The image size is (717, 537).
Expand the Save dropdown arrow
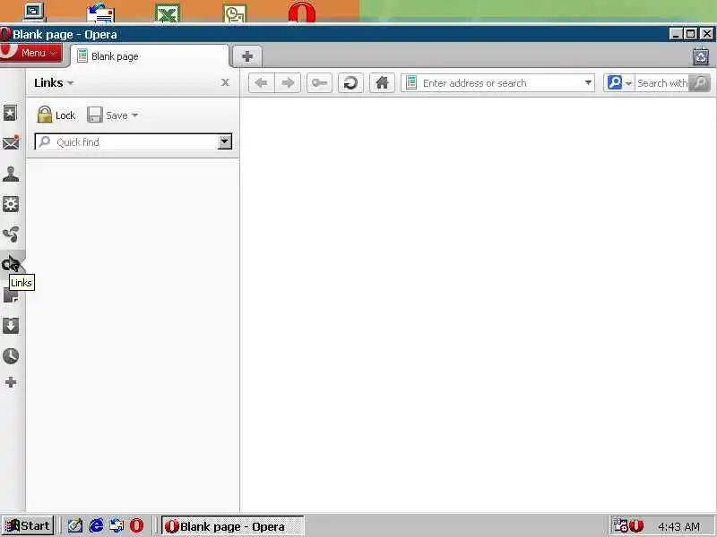click(x=135, y=115)
